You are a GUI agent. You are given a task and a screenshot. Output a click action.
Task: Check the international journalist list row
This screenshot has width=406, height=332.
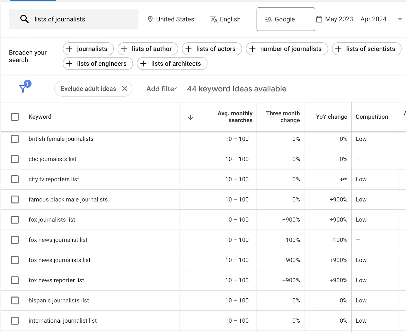coord(15,321)
